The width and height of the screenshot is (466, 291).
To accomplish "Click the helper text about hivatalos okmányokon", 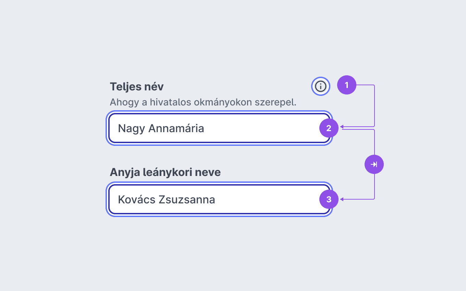I will [x=203, y=102].
